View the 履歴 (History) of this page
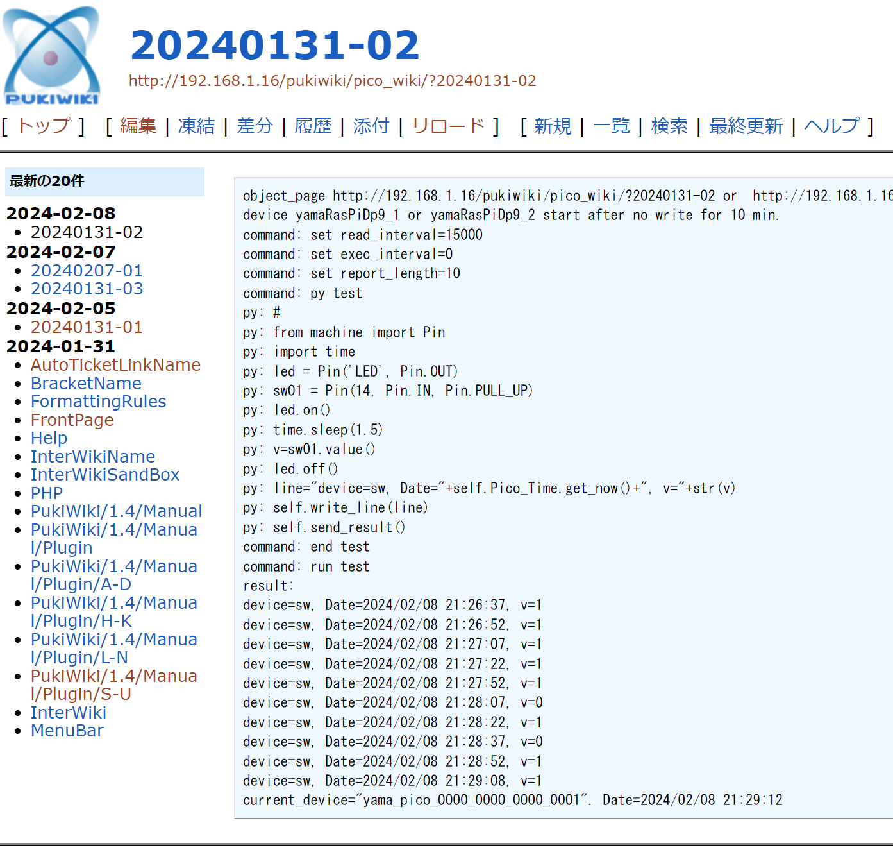 (x=313, y=126)
